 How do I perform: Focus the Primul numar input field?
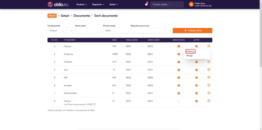[x=116, y=31]
